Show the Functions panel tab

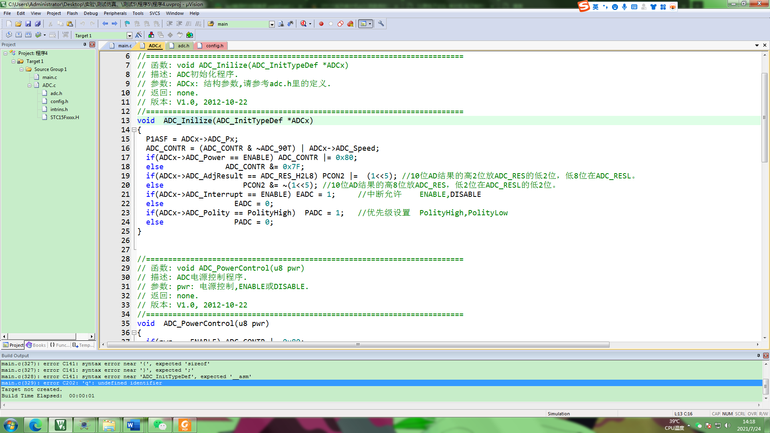(x=59, y=345)
